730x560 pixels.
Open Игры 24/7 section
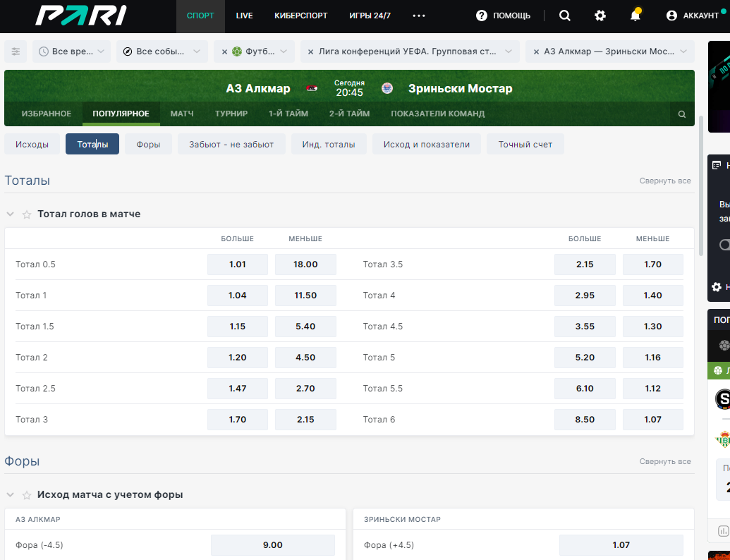(x=370, y=16)
